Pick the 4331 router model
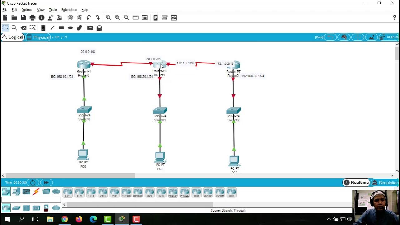 (68, 192)
